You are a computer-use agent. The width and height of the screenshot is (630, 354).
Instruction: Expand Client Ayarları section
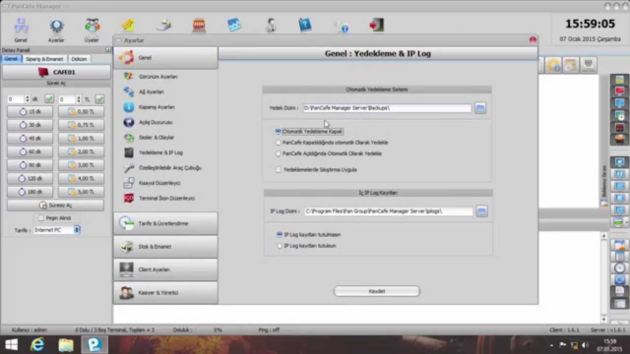(165, 270)
